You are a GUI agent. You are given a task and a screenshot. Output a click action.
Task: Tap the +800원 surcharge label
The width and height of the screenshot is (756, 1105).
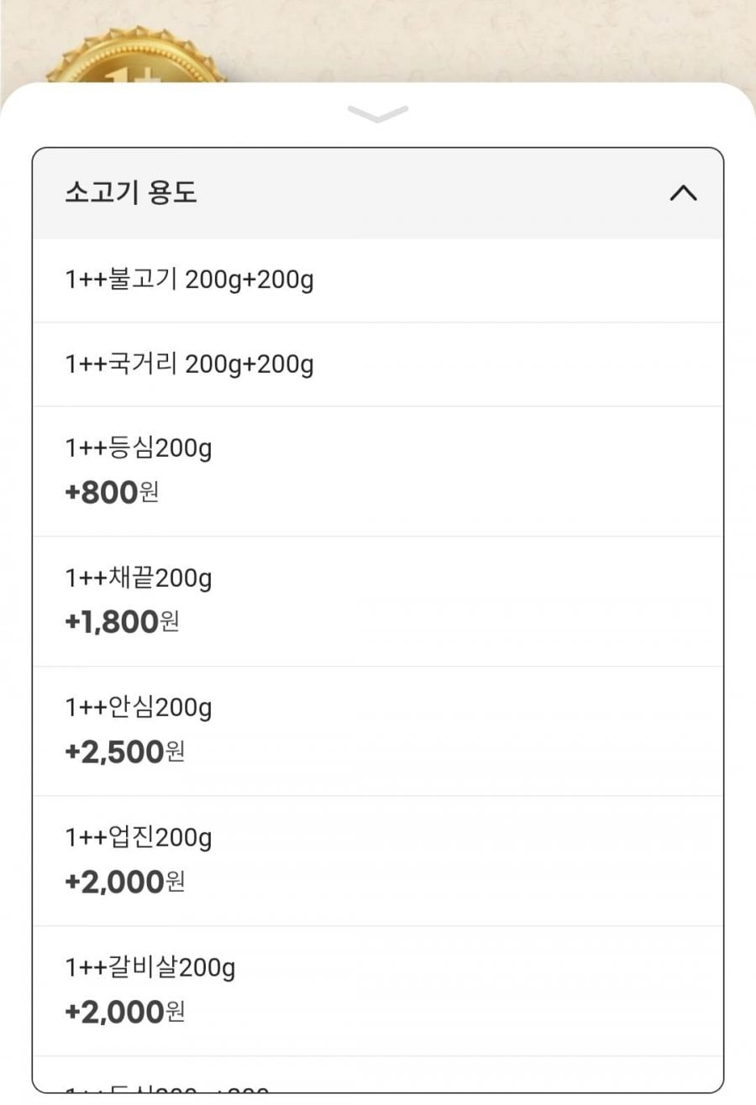[x=112, y=492]
